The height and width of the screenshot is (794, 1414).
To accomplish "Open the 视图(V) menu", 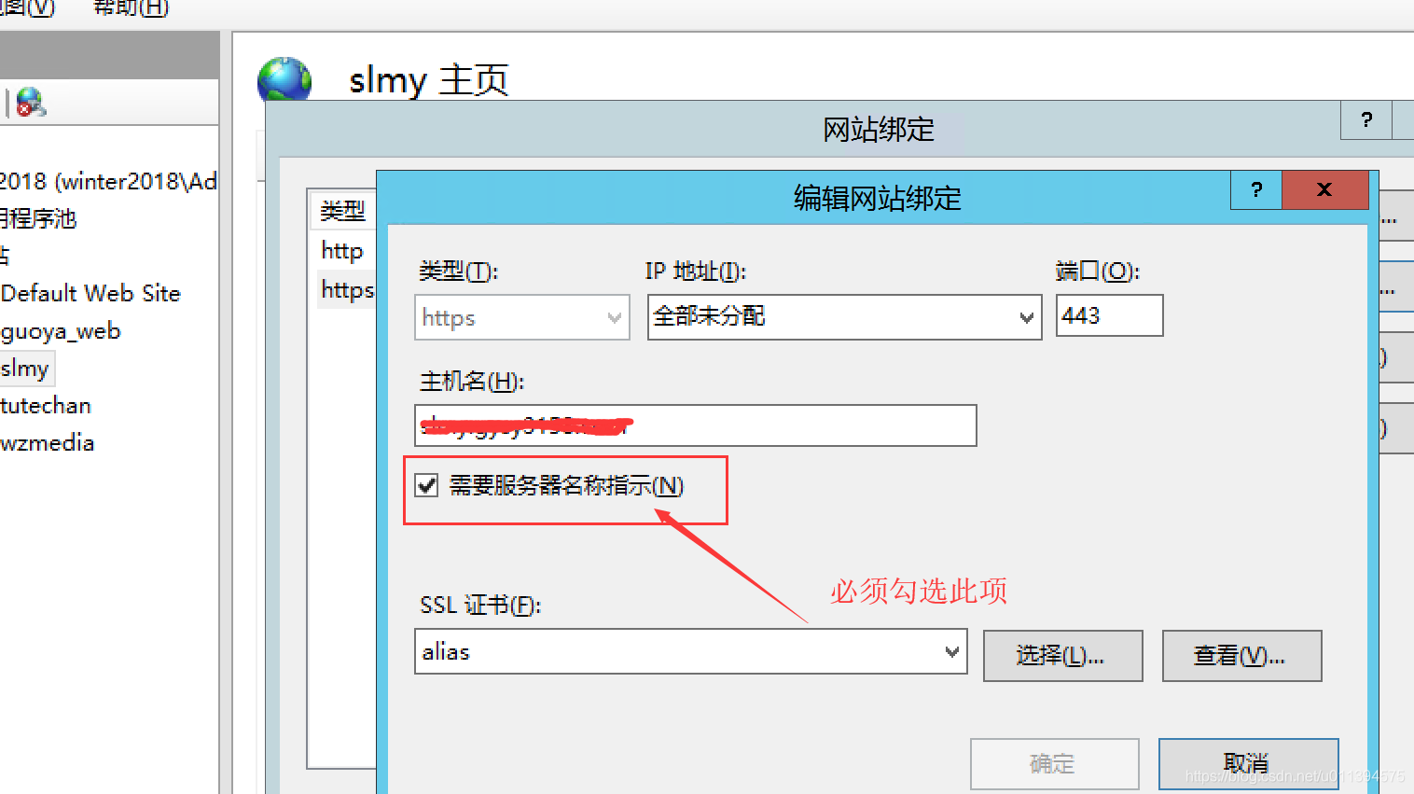I will [x=26, y=8].
